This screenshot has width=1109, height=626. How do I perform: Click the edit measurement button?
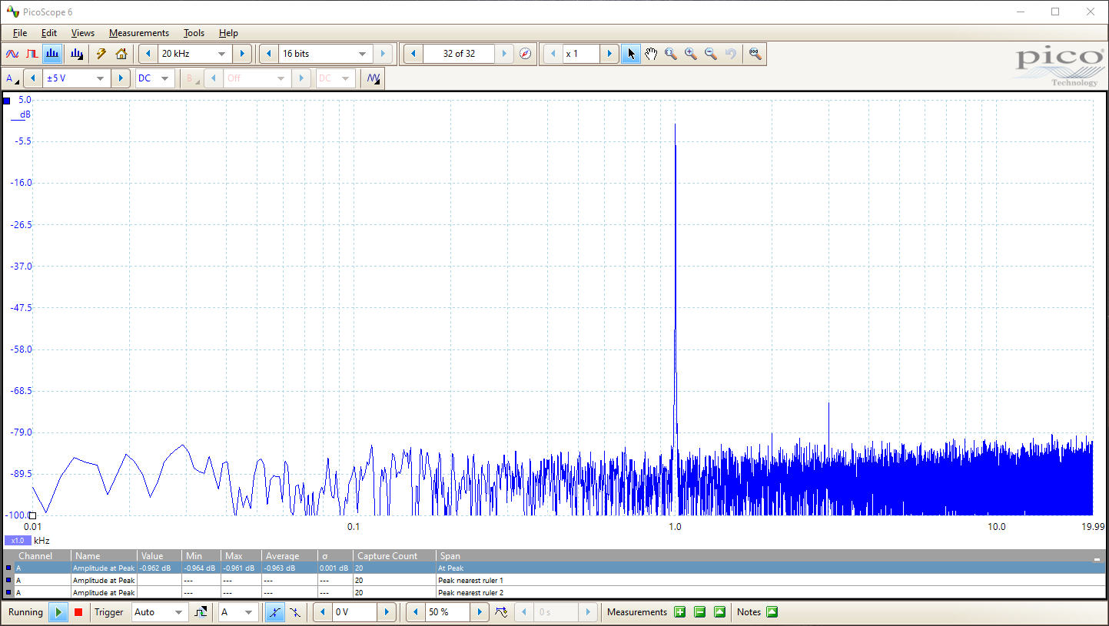(x=719, y=612)
